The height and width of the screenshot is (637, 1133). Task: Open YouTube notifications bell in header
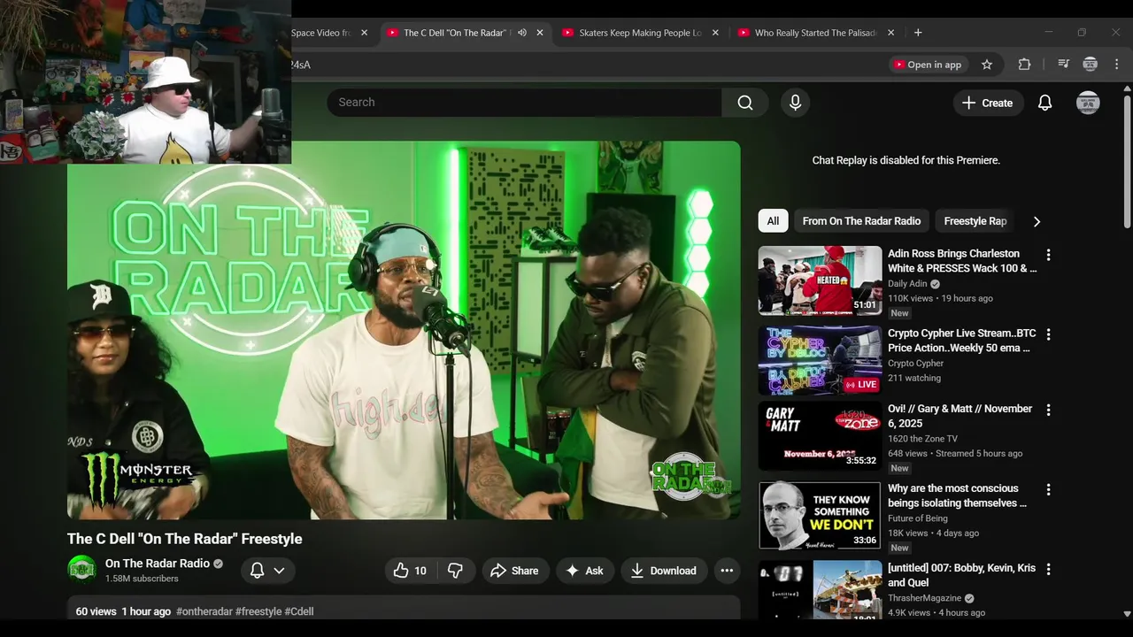click(x=1044, y=103)
